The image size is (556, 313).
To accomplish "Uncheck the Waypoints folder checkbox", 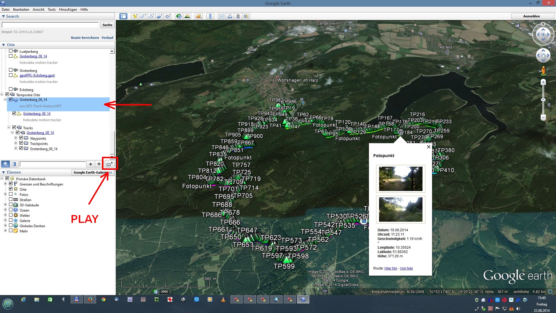I will (x=21, y=138).
